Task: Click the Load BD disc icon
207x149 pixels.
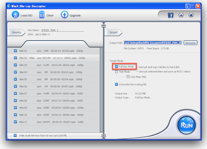Action: coord(16,15)
